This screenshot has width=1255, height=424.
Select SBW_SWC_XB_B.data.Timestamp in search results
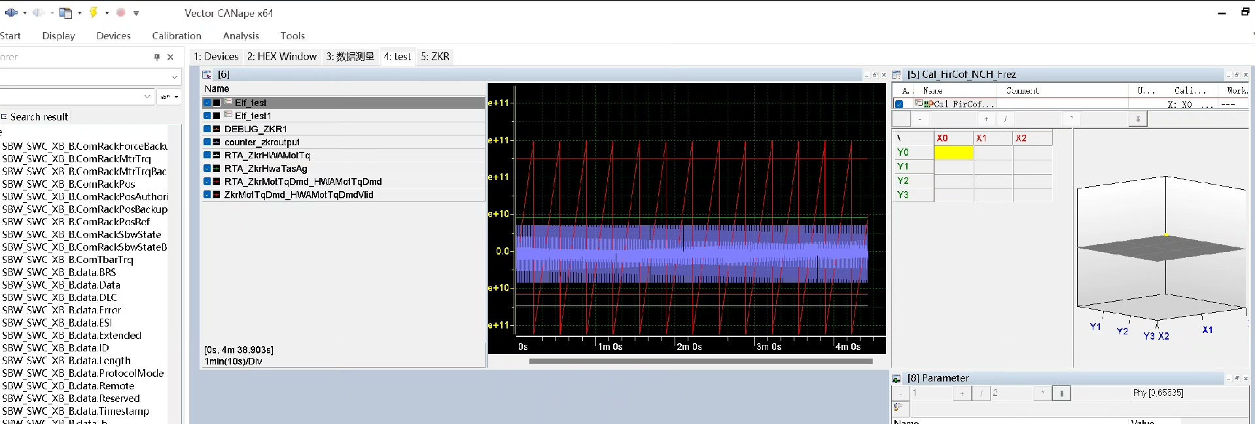point(76,412)
